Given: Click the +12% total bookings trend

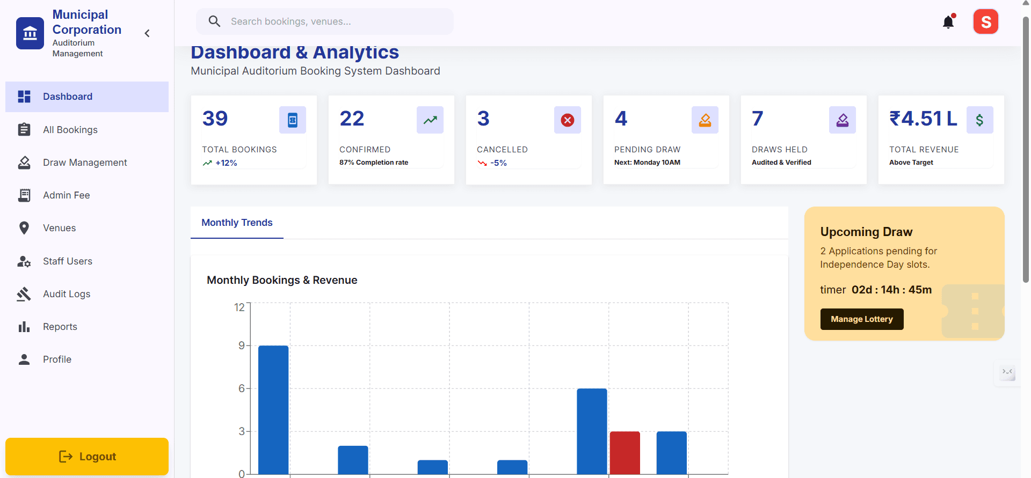Looking at the screenshot, I should pyautogui.click(x=220, y=163).
